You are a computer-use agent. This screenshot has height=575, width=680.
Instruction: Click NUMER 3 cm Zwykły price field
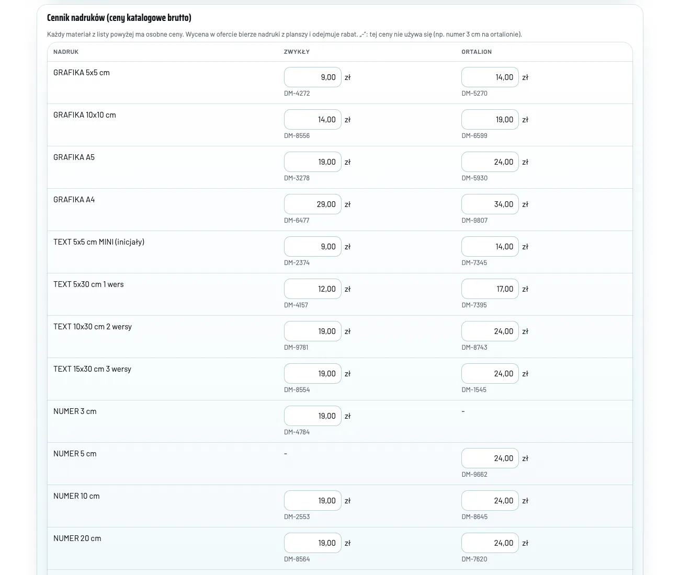click(313, 416)
